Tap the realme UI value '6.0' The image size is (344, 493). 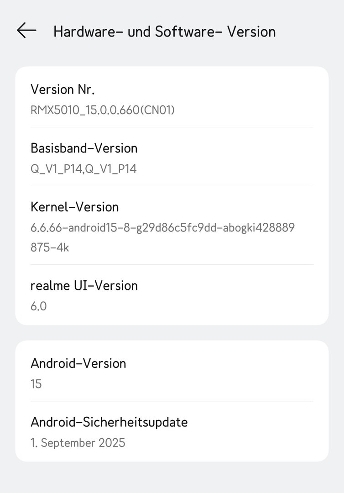click(x=38, y=306)
